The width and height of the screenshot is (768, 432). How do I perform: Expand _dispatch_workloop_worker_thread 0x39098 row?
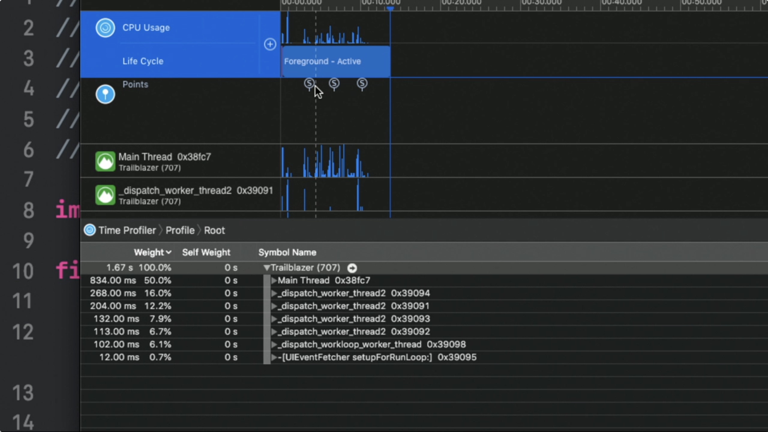(274, 344)
